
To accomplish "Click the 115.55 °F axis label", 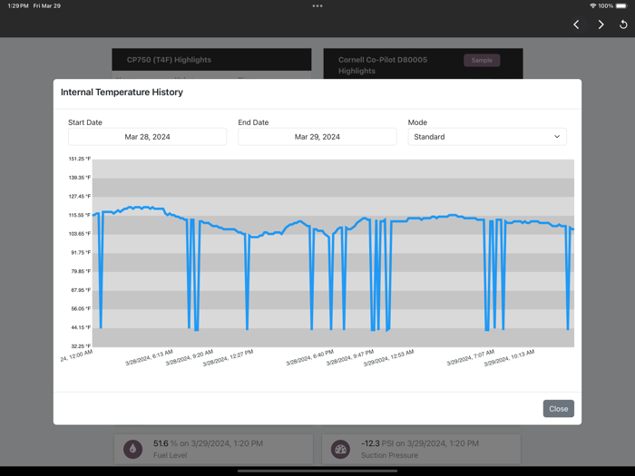I will (80, 215).
